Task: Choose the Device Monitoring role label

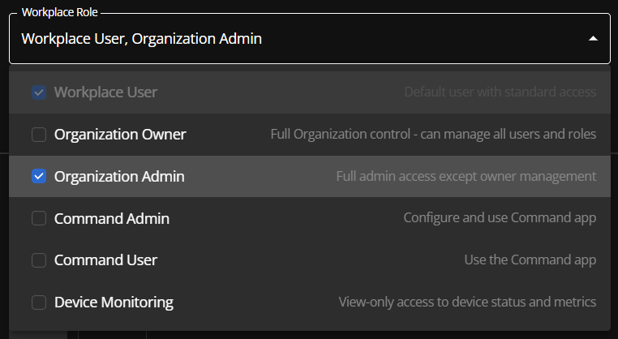Action: coord(114,303)
